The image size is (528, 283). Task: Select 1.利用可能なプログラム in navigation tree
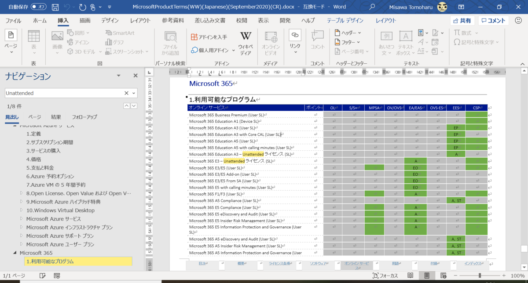coord(78,261)
